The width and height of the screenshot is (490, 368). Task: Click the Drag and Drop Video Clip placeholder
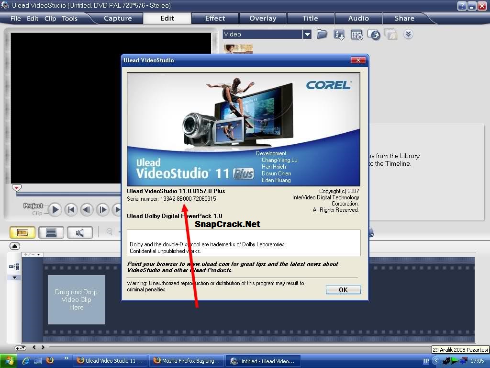pos(76,299)
